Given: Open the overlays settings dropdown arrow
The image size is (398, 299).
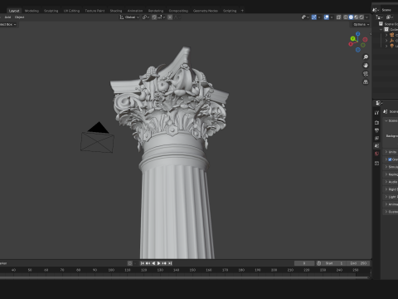Looking at the screenshot, I should [x=332, y=17].
